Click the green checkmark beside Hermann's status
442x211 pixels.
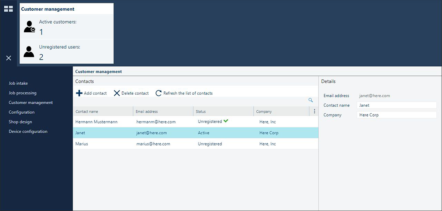tap(226, 121)
